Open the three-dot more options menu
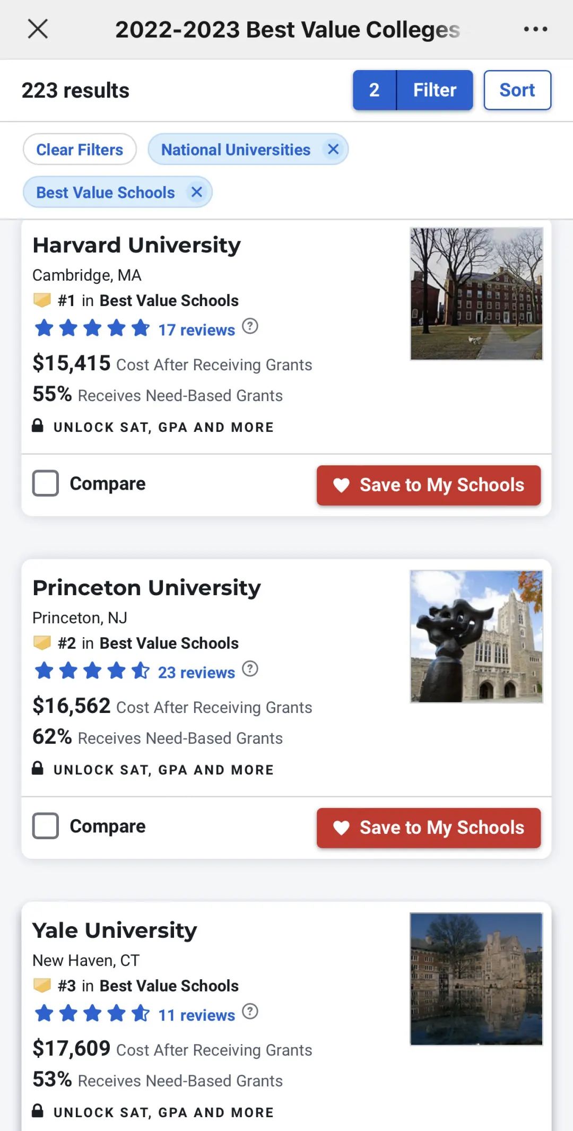 click(535, 29)
